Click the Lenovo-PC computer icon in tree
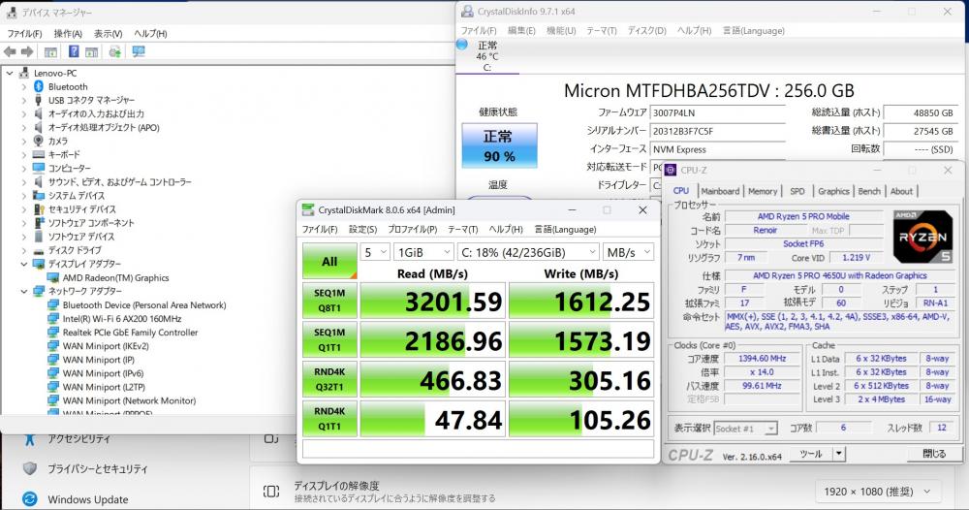The width and height of the screenshot is (969, 510). [24, 73]
